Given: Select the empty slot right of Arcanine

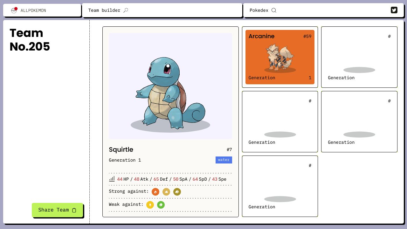Looking at the screenshot, I should (x=359, y=57).
